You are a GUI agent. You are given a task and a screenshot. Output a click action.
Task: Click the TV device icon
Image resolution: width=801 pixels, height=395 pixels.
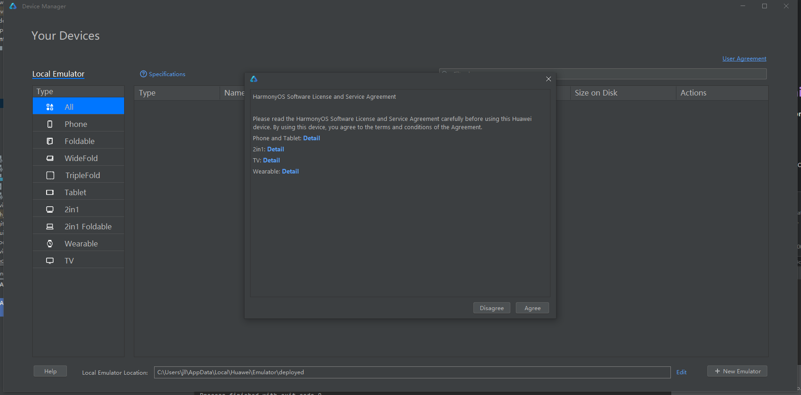tap(50, 261)
